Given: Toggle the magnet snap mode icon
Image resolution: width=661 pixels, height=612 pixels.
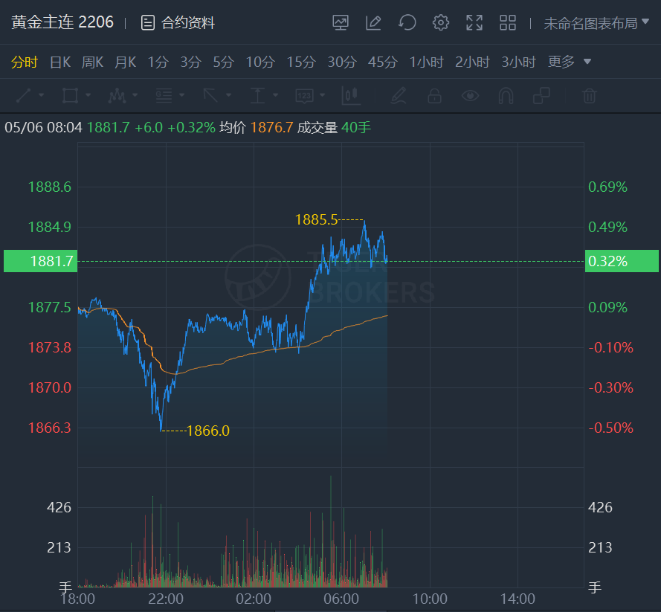Looking at the screenshot, I should point(506,96).
